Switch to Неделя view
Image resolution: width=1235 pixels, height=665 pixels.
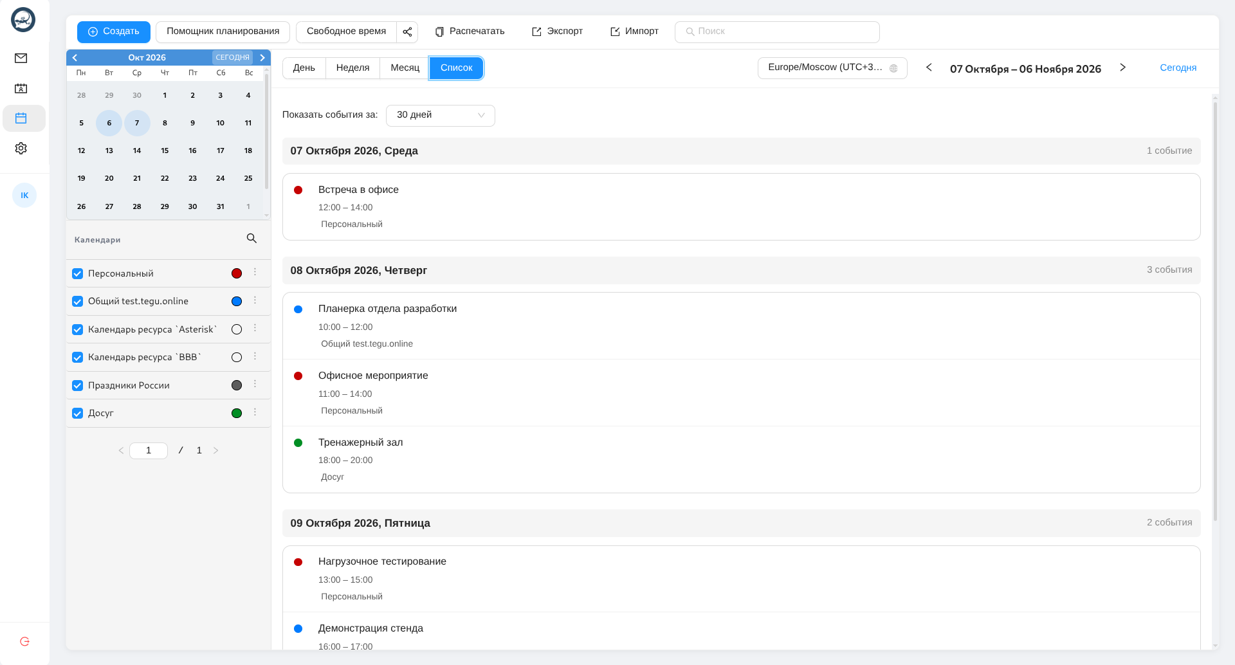[353, 68]
